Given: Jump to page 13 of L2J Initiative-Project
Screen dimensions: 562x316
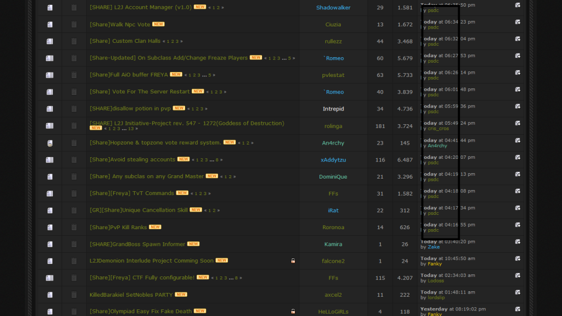Looking at the screenshot, I should [131, 129].
